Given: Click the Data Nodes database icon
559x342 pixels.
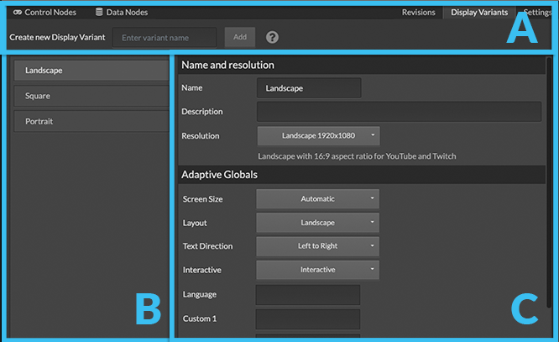Looking at the screenshot, I should (x=99, y=12).
